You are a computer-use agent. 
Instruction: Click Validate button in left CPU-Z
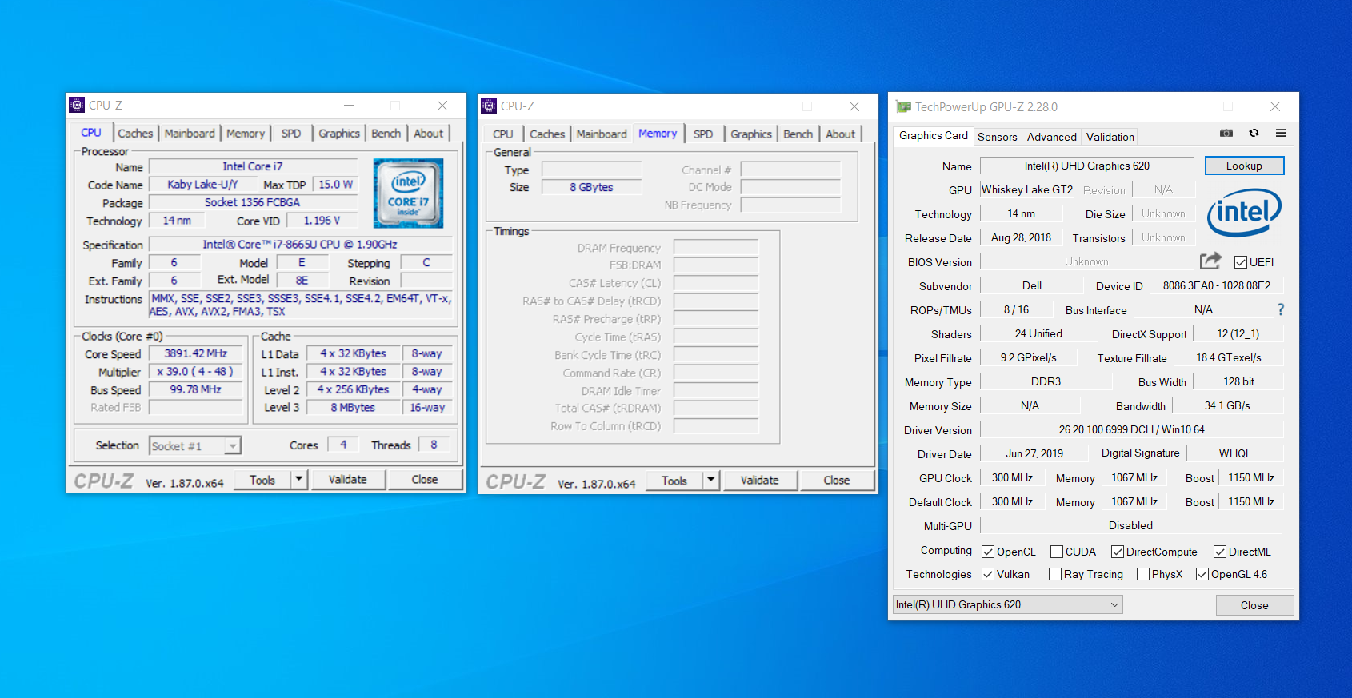click(x=348, y=479)
